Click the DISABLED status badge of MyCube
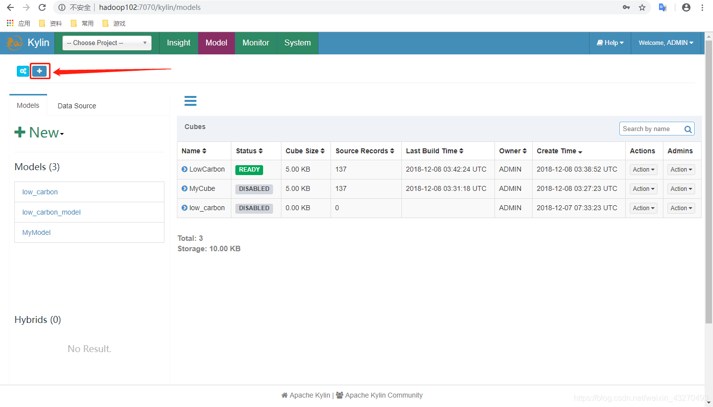 (254, 189)
